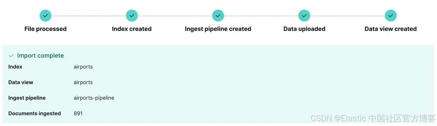This screenshot has width=437, height=126.
Task: Select the Data view created step label
Action: tap(391, 29)
